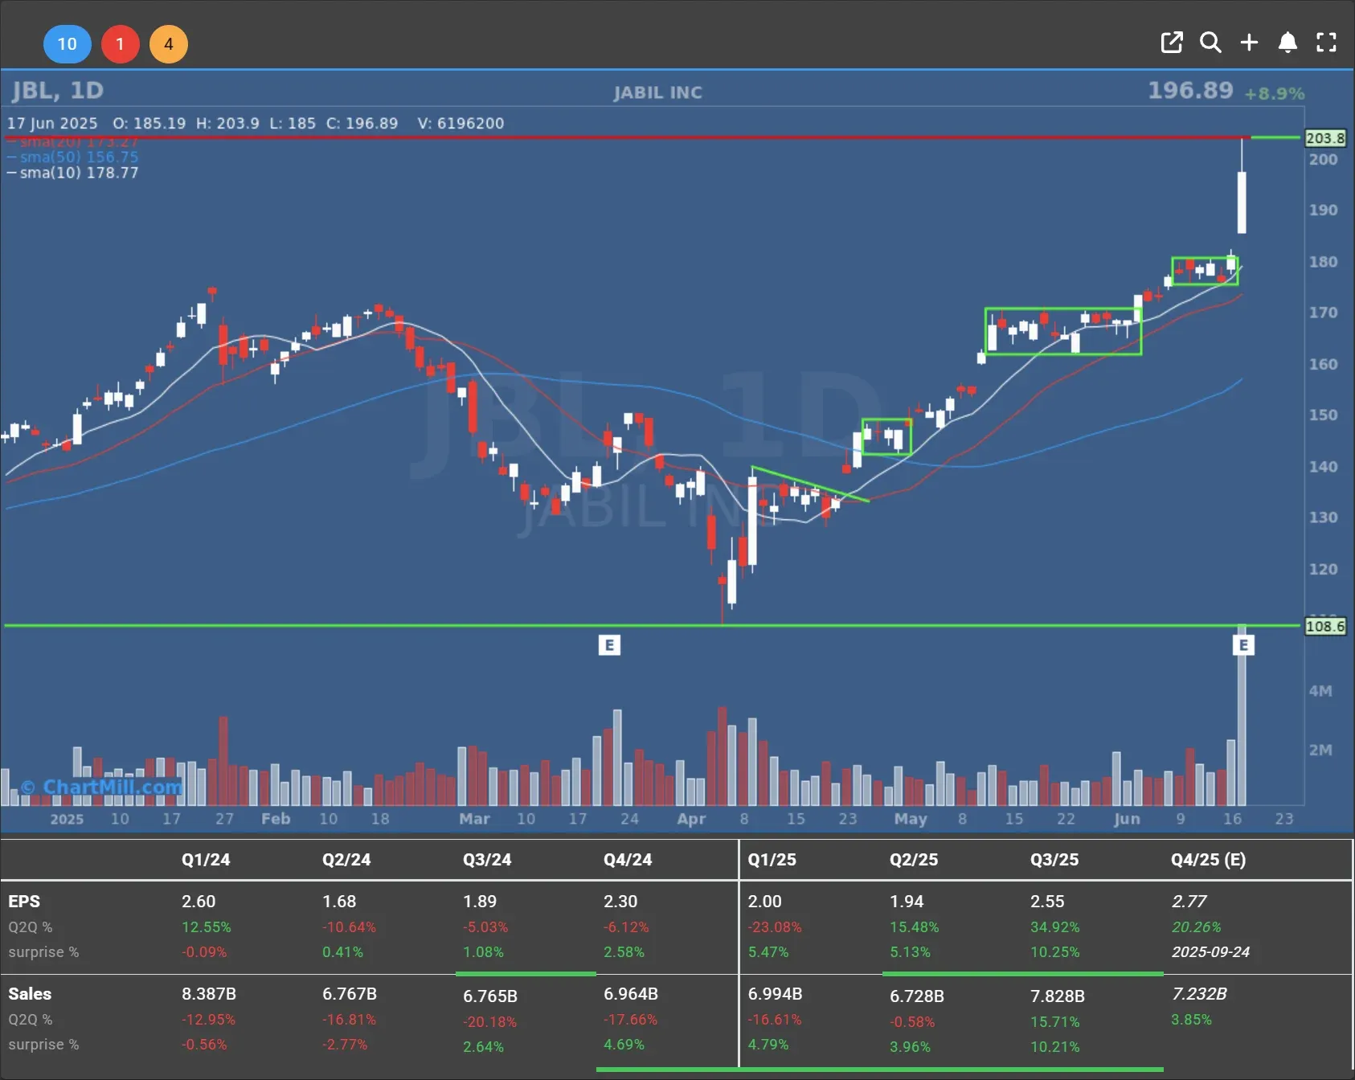Click the red badge showing 1

pyautogui.click(x=121, y=43)
